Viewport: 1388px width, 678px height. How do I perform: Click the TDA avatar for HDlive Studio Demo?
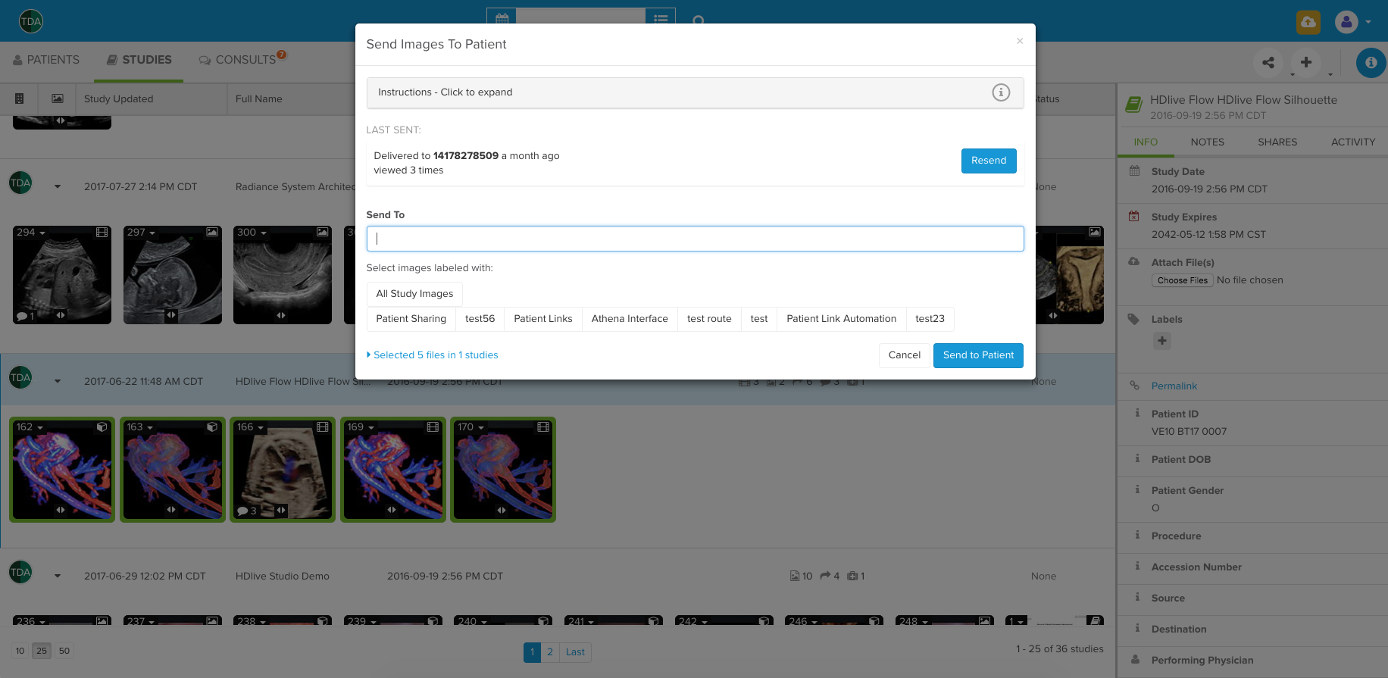[x=20, y=572]
